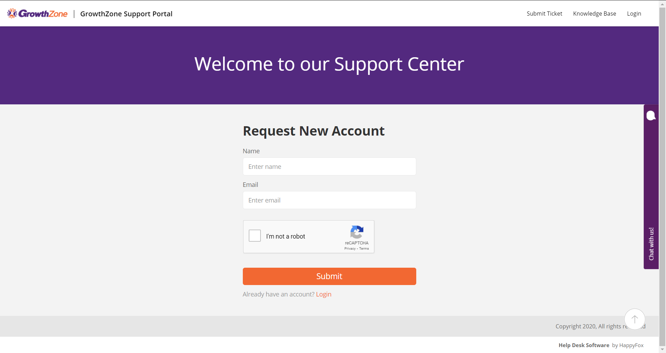Click the GrowthZone Support Portal title

tap(126, 14)
